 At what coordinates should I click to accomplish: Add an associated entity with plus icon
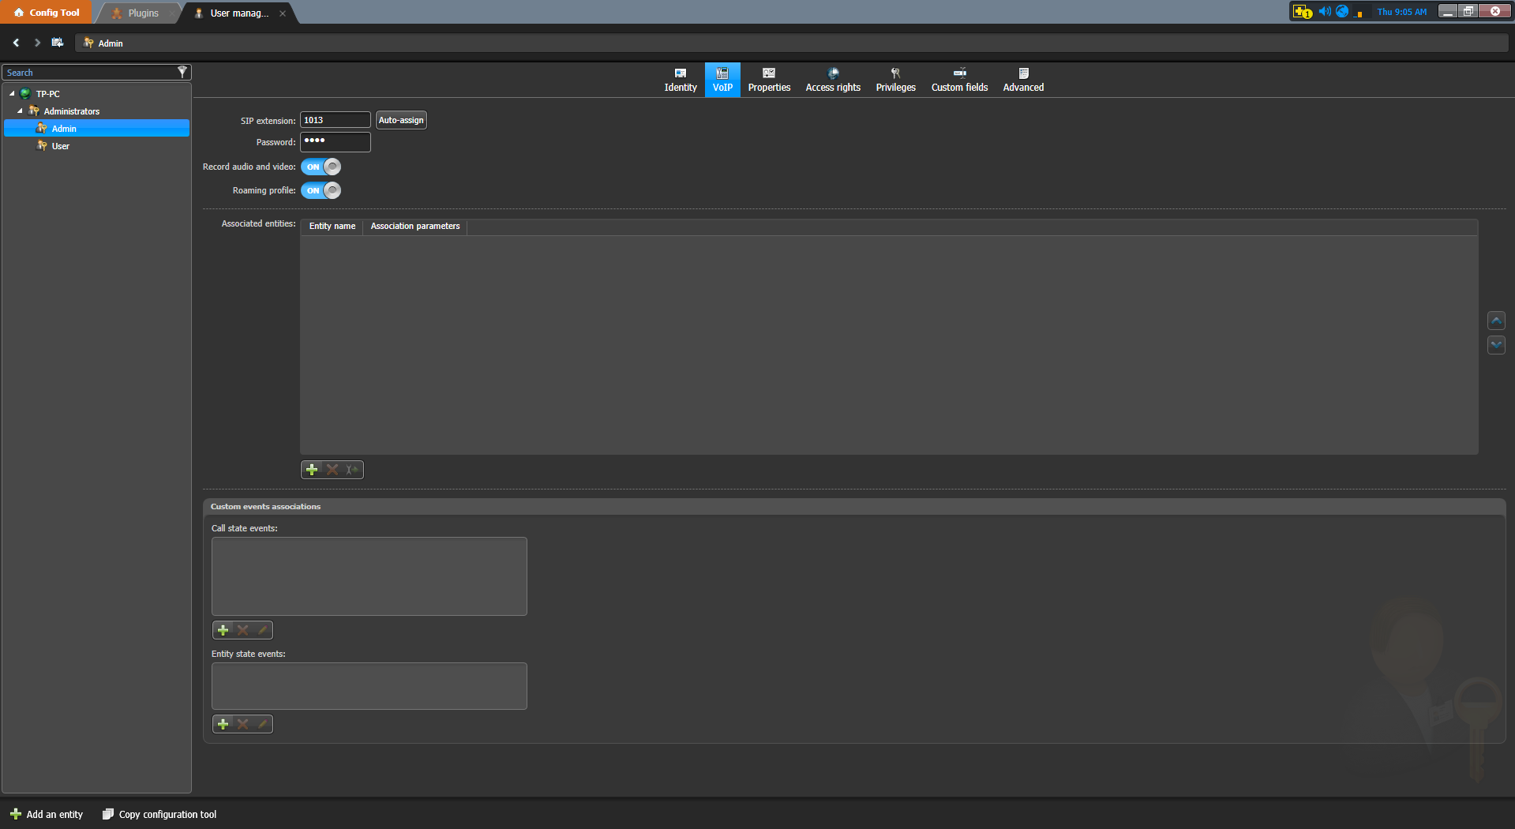(312, 470)
